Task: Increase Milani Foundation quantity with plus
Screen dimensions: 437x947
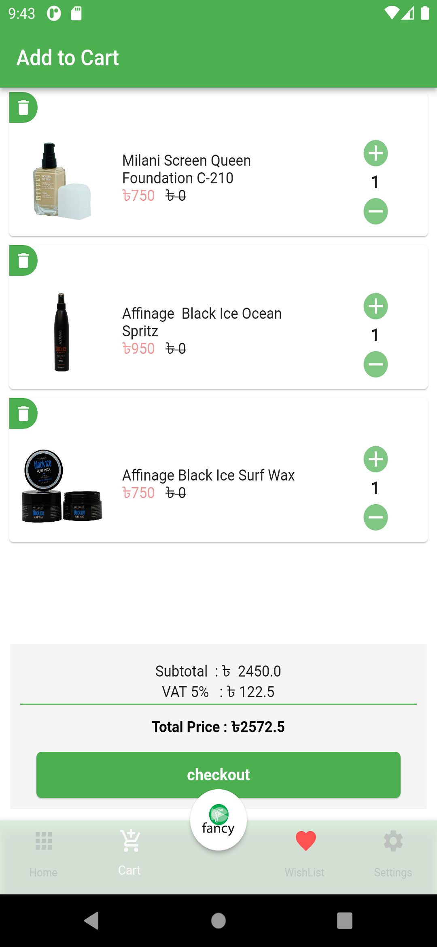Action: [x=375, y=153]
